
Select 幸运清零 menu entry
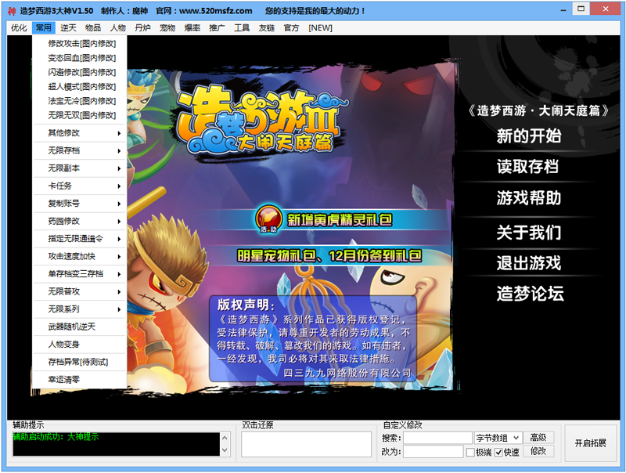coord(80,379)
